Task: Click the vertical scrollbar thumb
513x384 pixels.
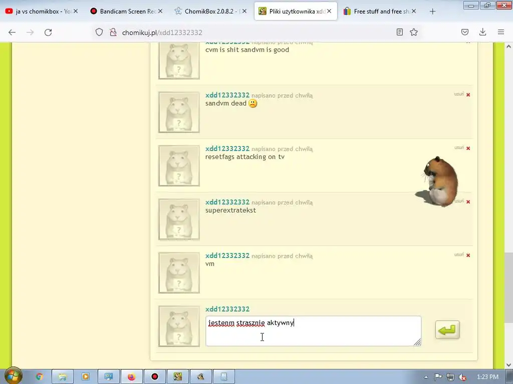Action: click(509, 287)
